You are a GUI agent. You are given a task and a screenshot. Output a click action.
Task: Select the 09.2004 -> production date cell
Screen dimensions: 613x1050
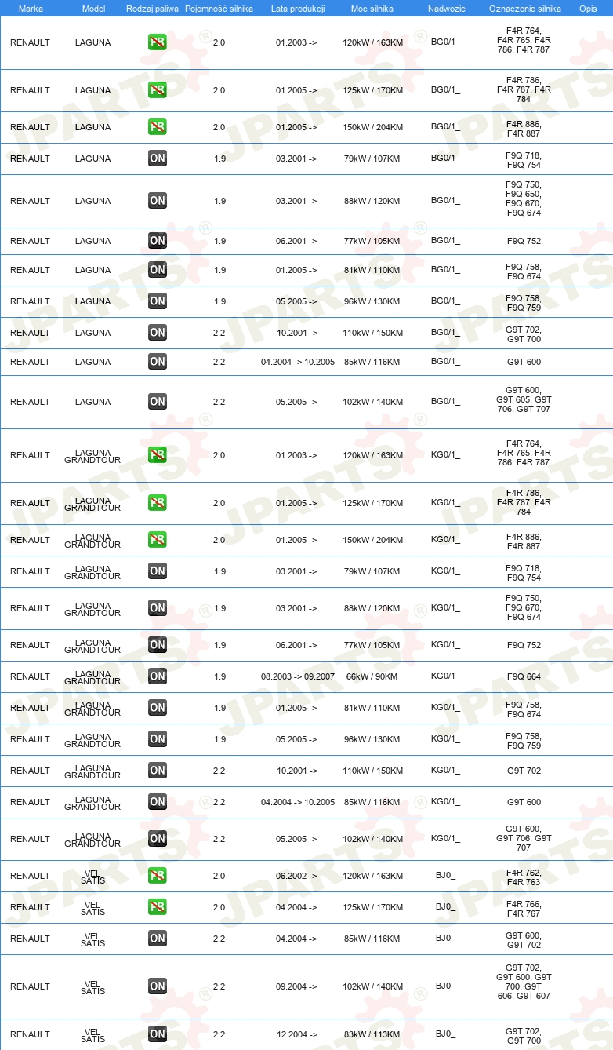tap(296, 986)
